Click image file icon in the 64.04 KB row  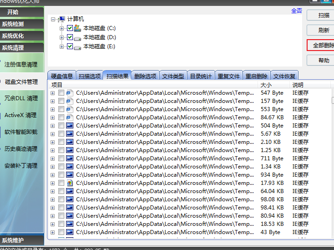tap(70, 191)
